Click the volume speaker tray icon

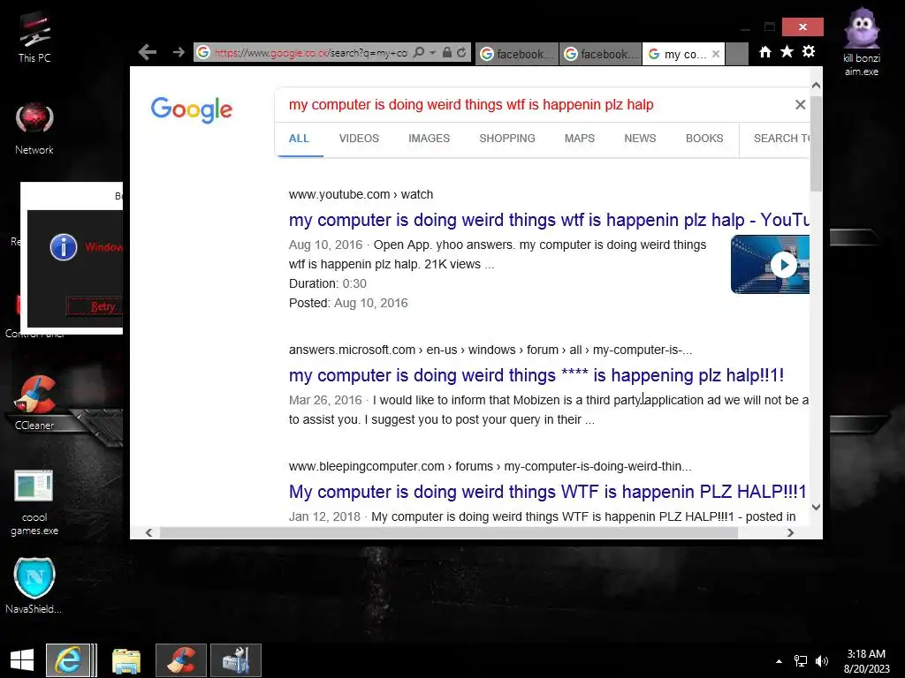(822, 661)
